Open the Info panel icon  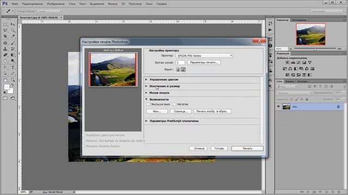270,45
